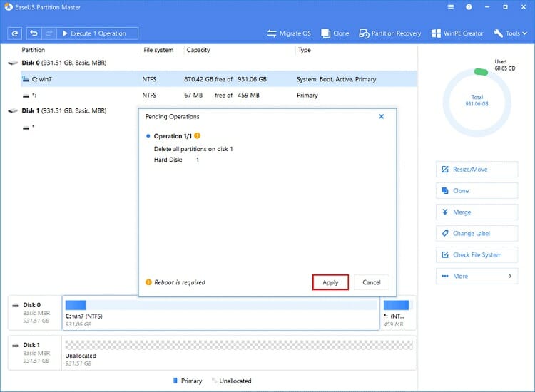The height and width of the screenshot is (392, 535).
Task: Expand the More options in sidebar
Action: coord(477,276)
